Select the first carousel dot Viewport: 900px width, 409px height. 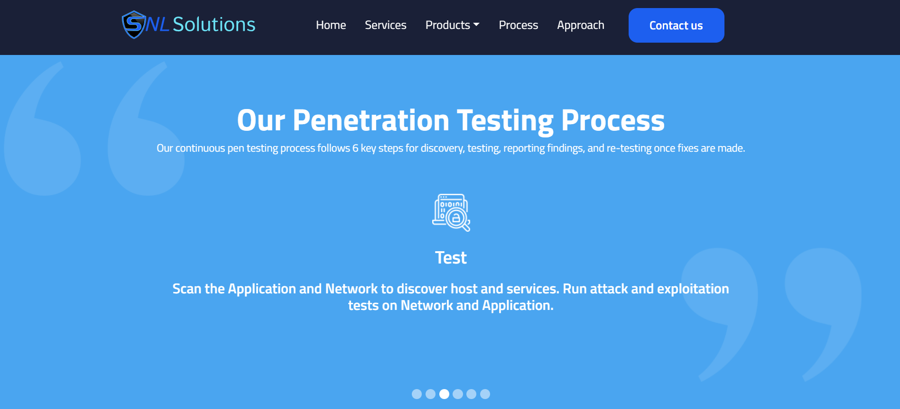417,394
